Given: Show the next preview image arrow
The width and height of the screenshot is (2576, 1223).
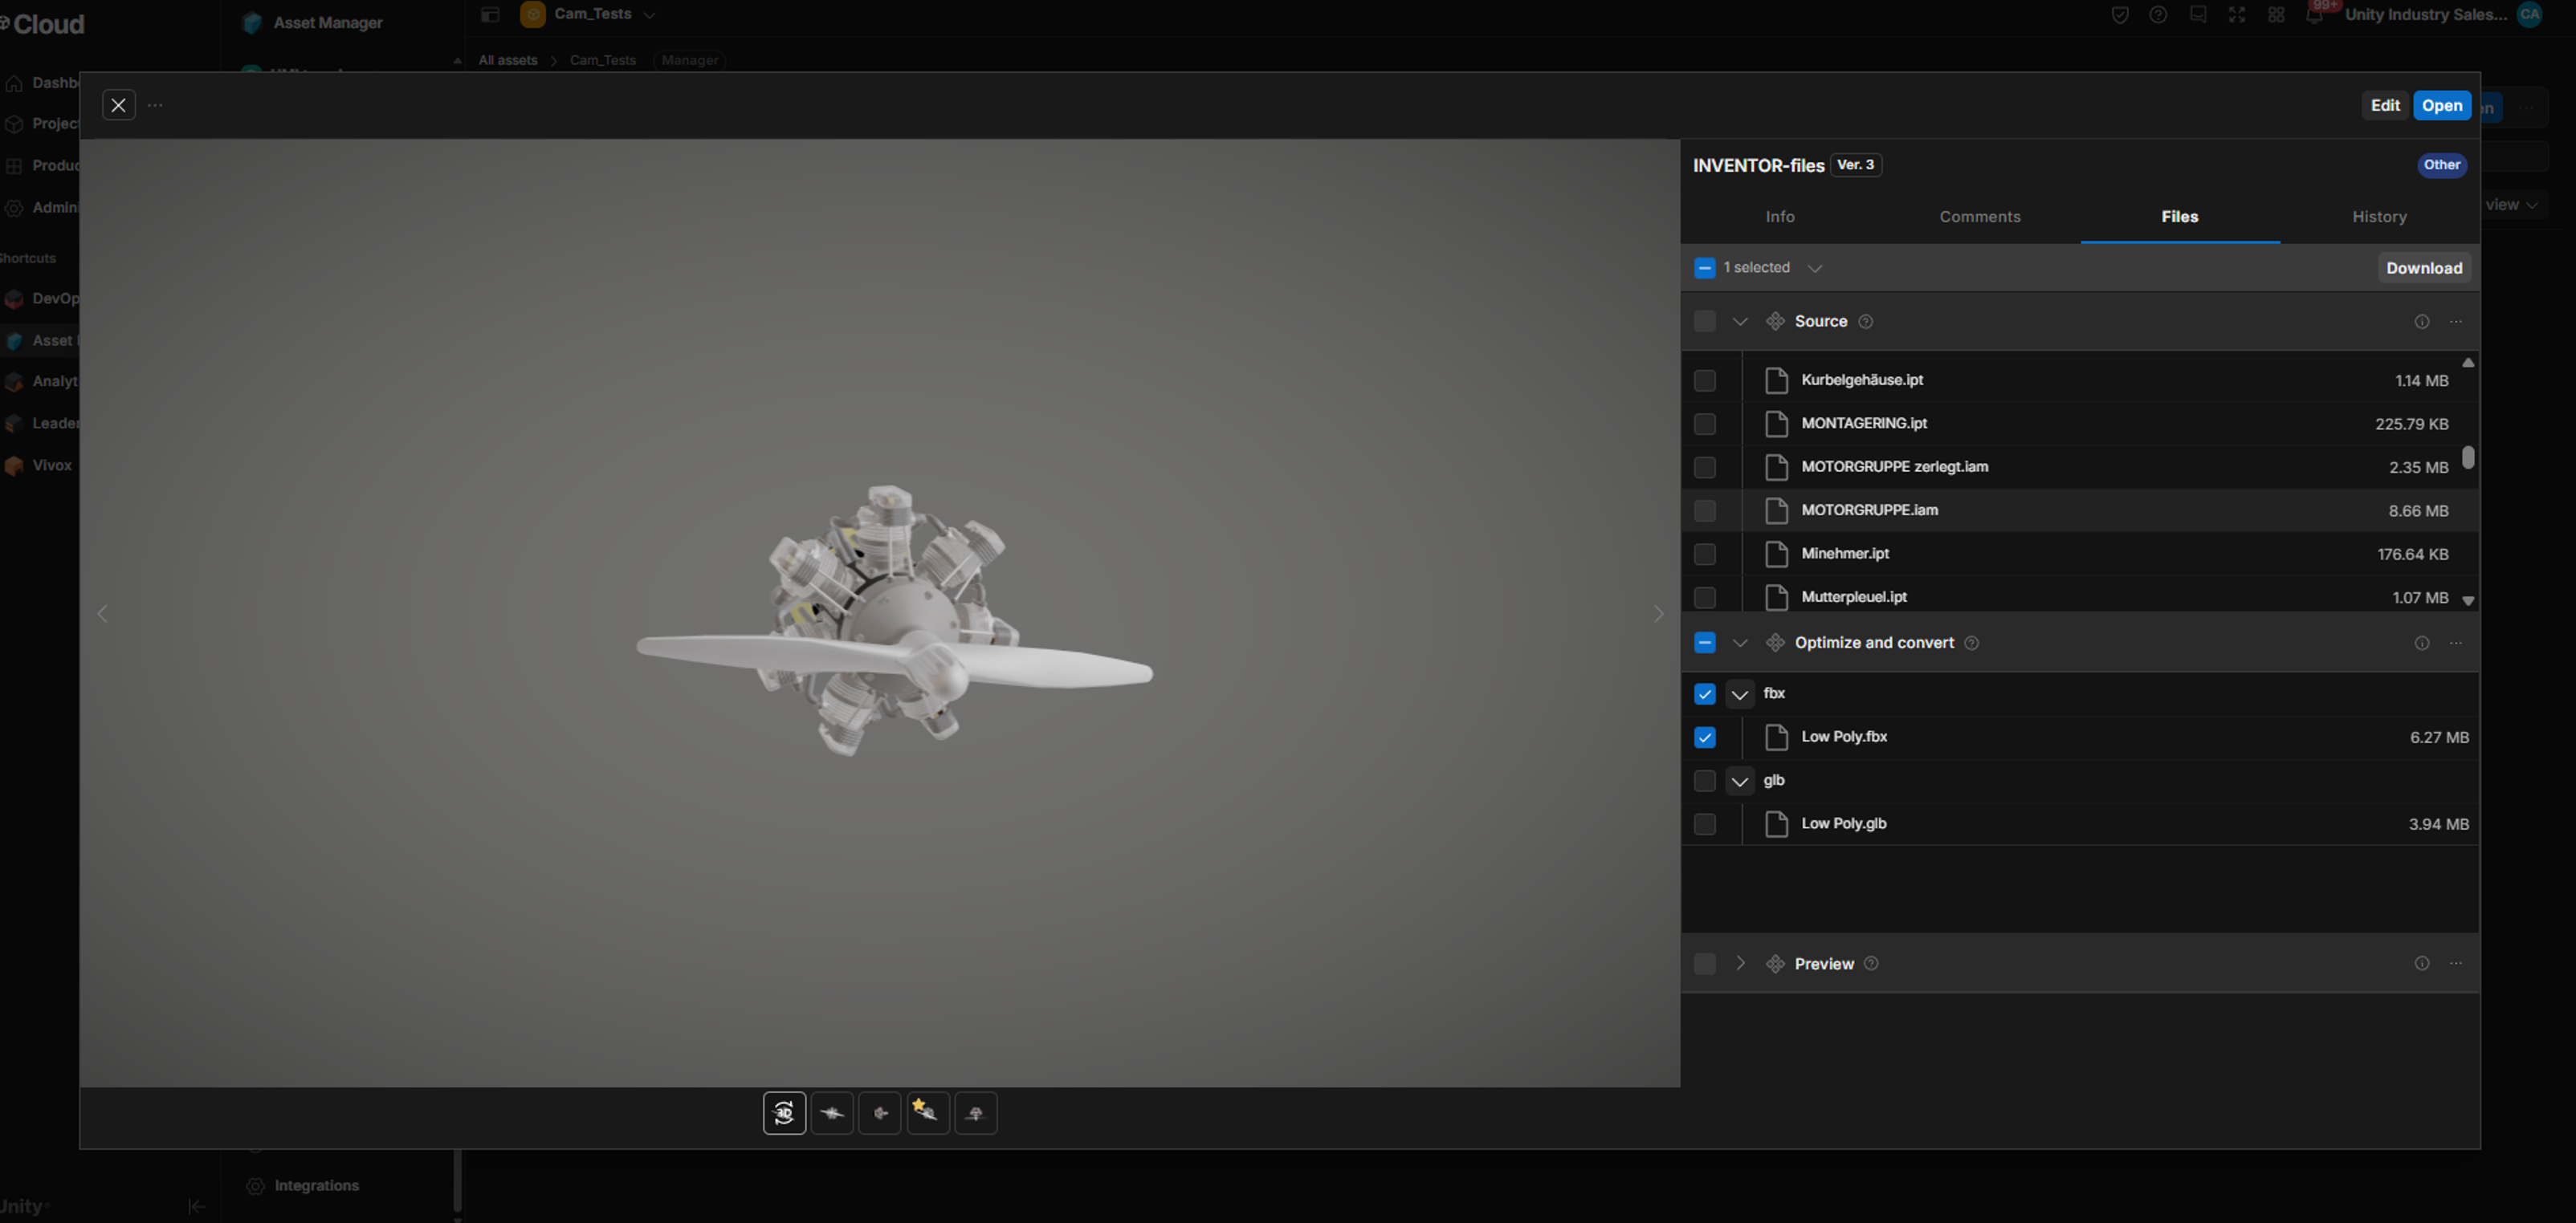Looking at the screenshot, I should [x=1658, y=613].
